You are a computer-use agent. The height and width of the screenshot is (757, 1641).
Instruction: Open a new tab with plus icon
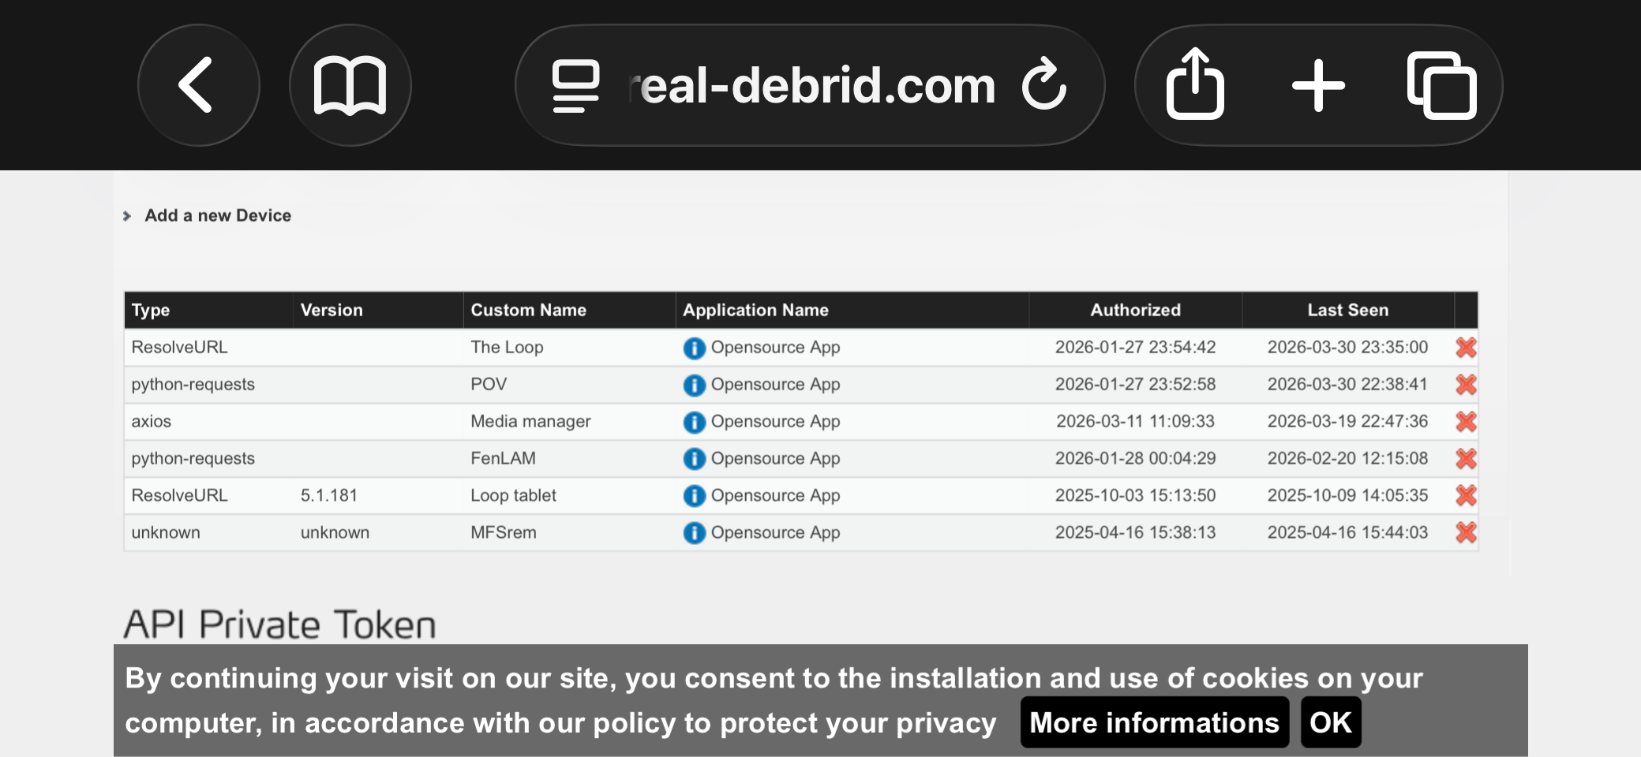[x=1318, y=85]
